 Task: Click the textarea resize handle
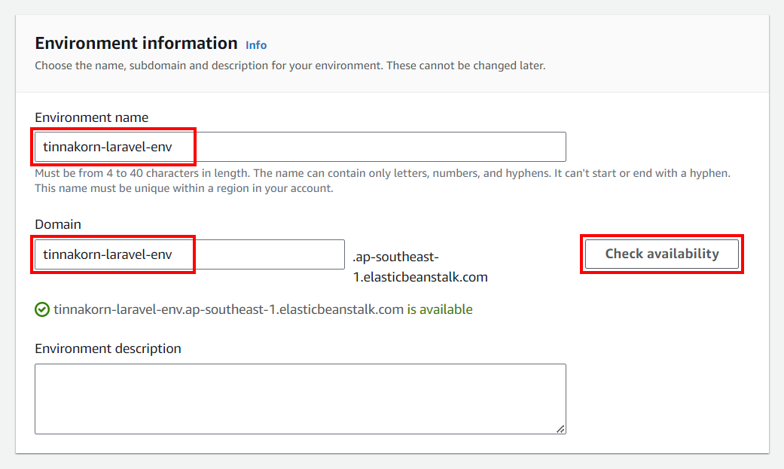click(561, 430)
